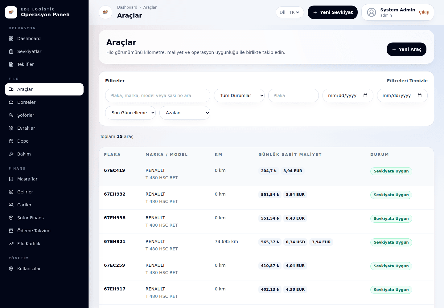
Task: Click Sevkiyata Uygun badge for 67EH917
Action: click(x=391, y=290)
